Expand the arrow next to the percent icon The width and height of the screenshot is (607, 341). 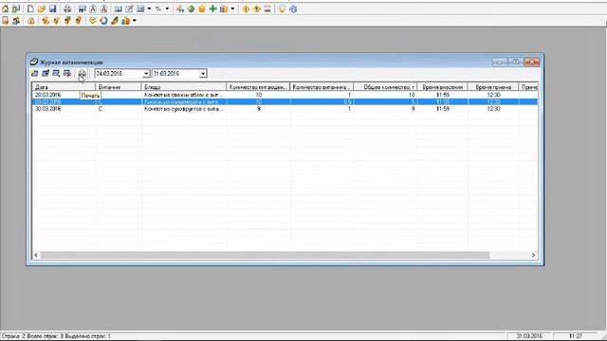coord(167,9)
